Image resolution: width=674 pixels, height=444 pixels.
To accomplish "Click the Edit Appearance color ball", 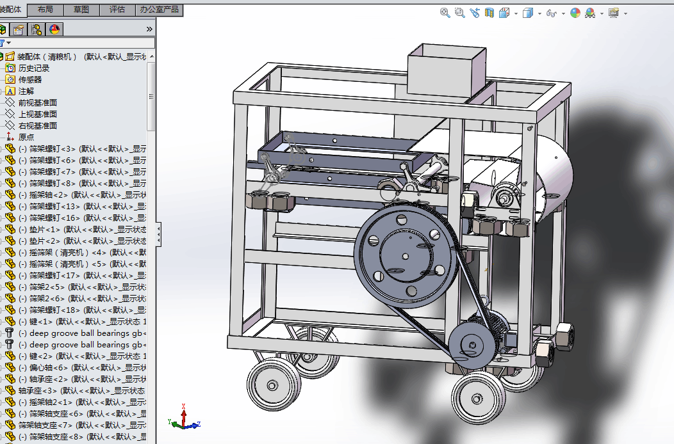I will [575, 13].
